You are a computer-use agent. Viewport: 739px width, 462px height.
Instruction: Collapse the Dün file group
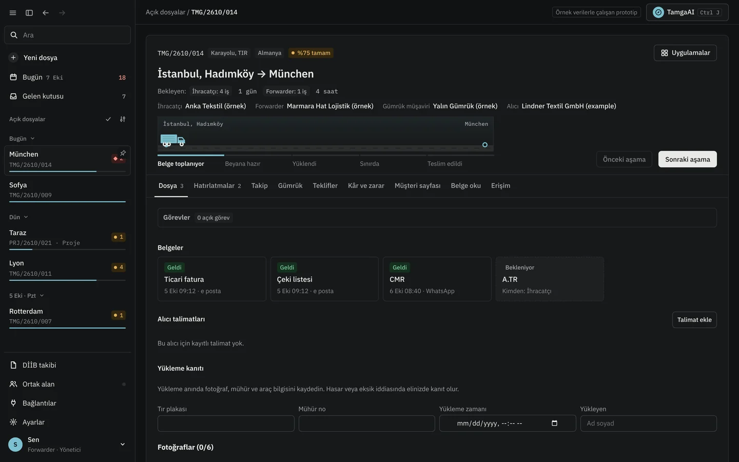coord(18,217)
